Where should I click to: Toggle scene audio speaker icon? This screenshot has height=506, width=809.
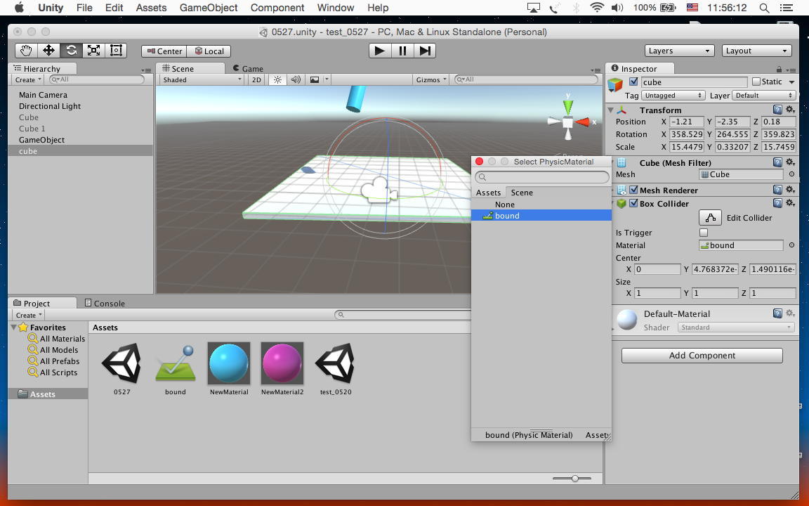(296, 80)
